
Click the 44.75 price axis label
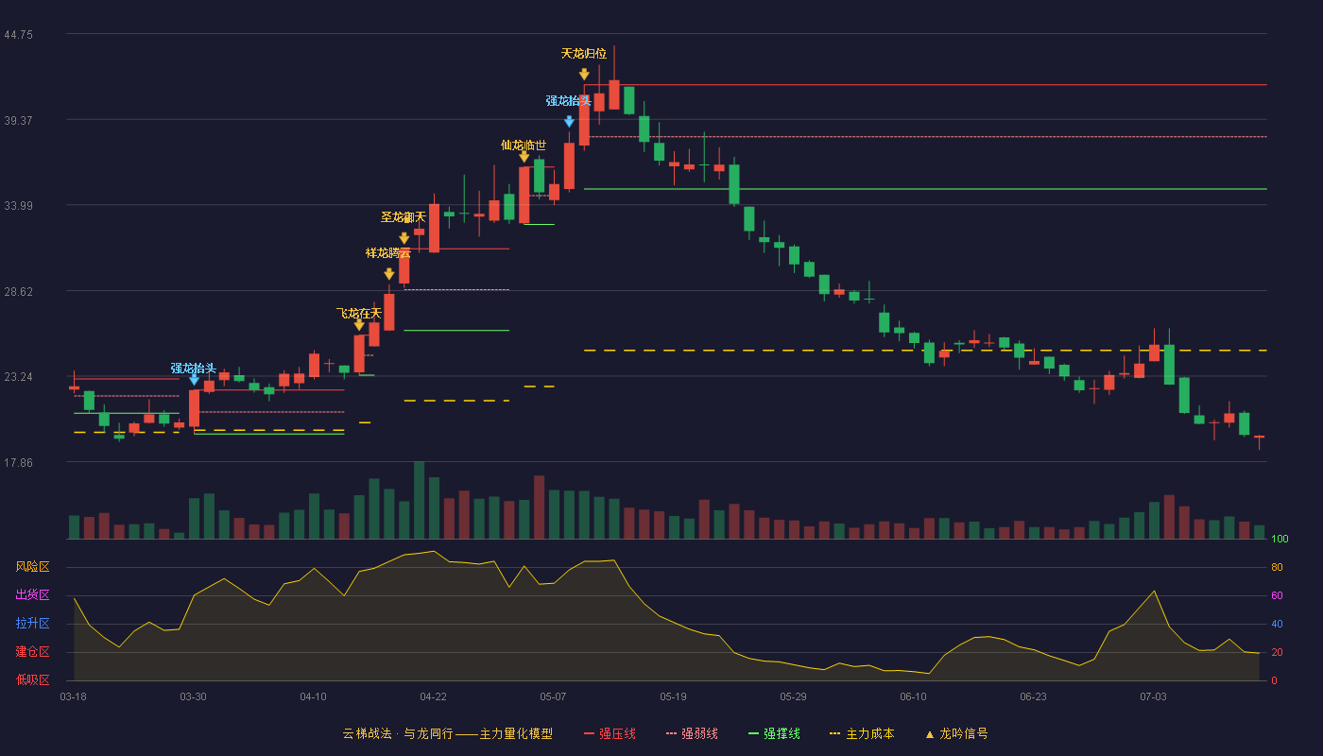click(18, 35)
